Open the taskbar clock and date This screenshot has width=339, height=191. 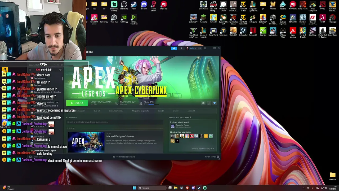point(333,188)
